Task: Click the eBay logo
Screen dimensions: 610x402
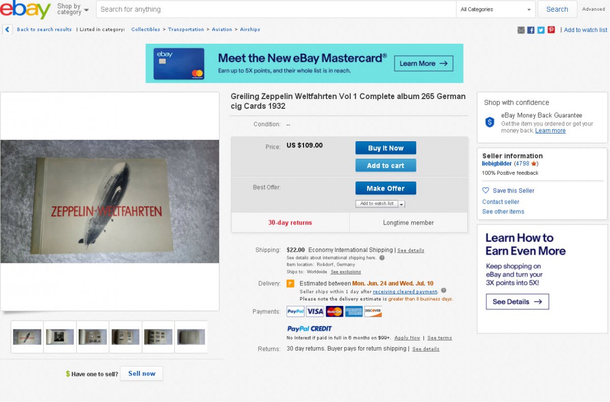Action: point(25,9)
